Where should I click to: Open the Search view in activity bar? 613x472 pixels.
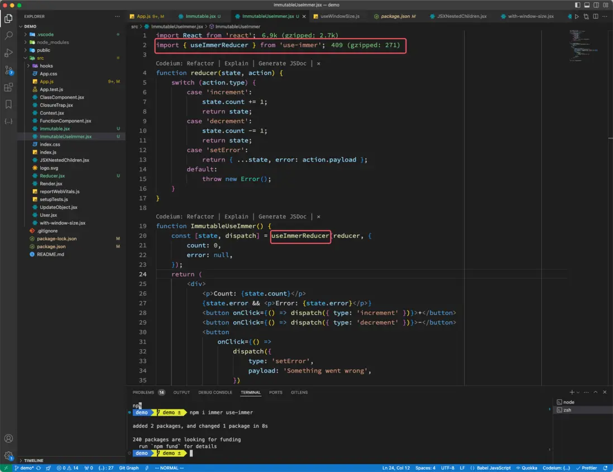point(8,36)
